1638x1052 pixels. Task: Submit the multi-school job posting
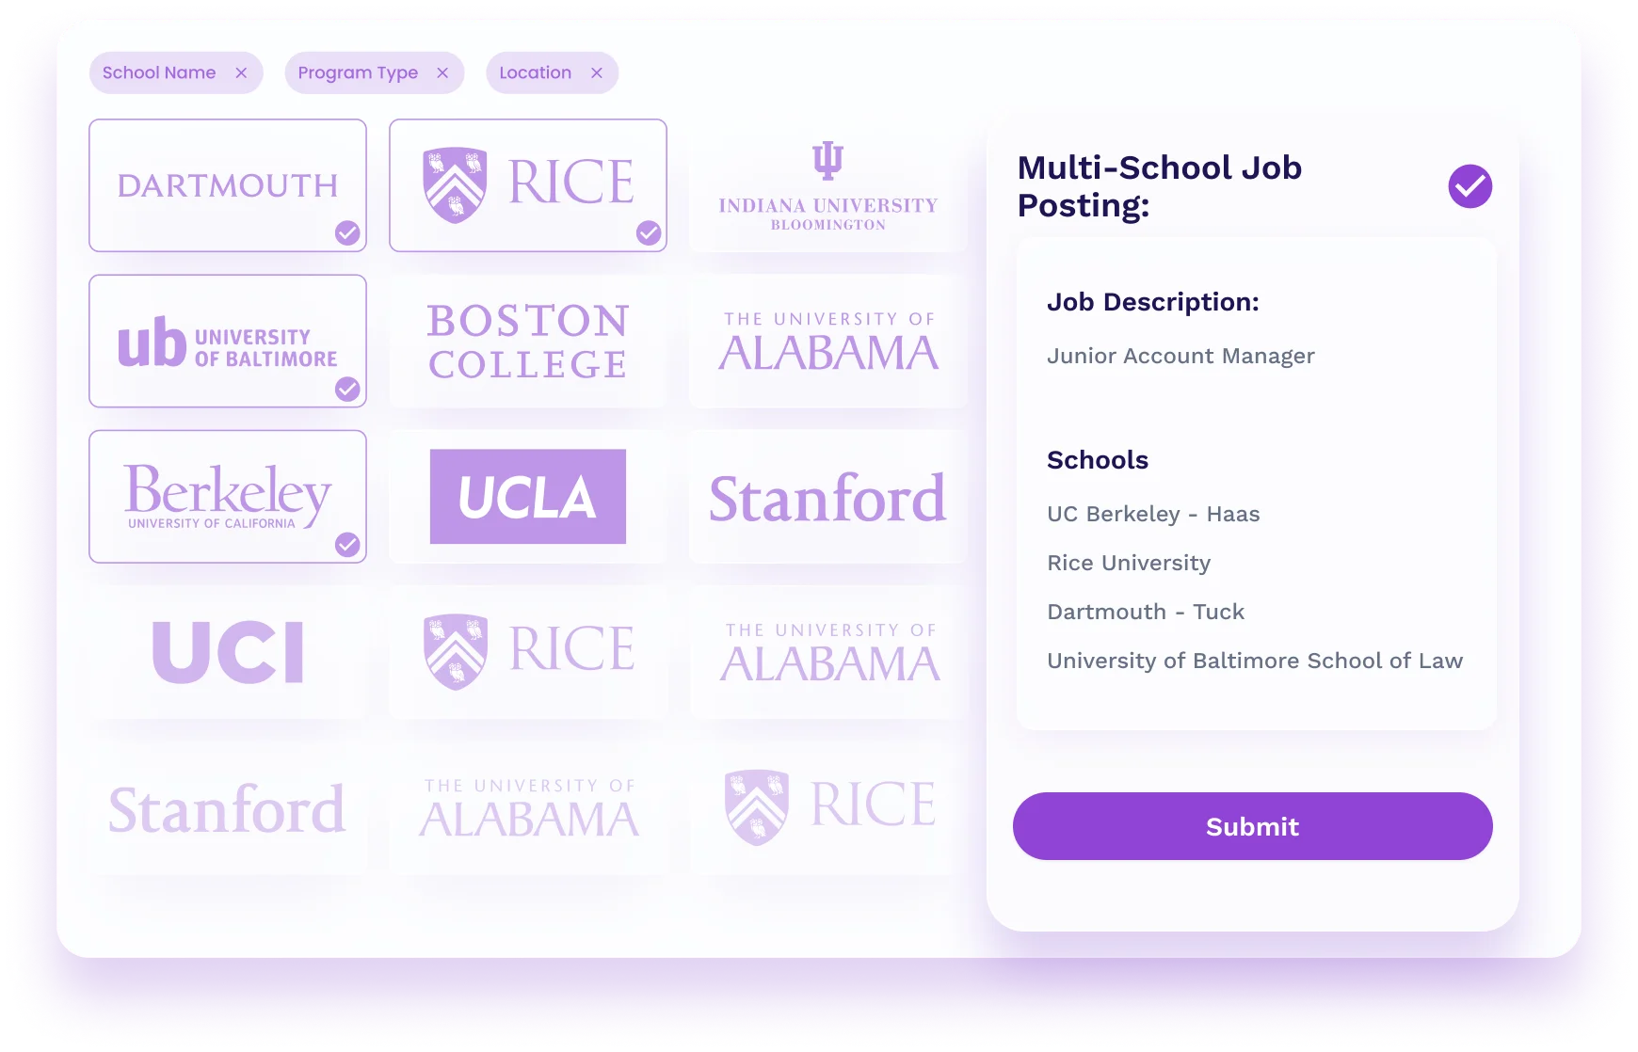point(1252,826)
